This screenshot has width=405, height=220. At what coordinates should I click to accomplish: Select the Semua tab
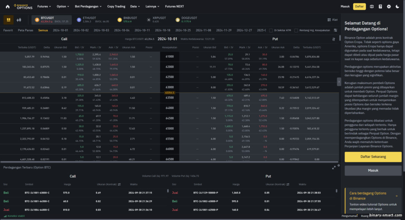tap(43, 30)
